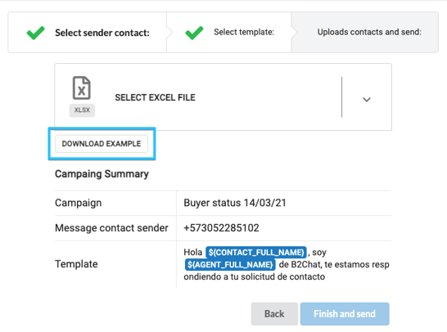Click the Excel file document icon

(x=82, y=87)
